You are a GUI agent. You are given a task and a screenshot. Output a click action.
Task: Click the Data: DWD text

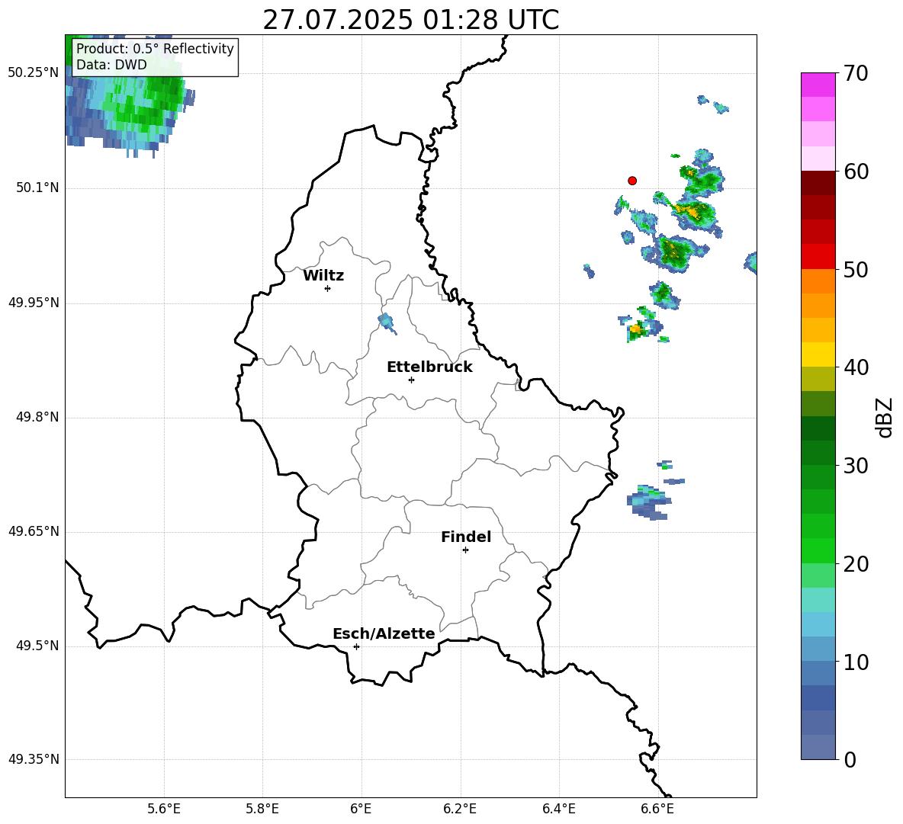click(x=111, y=65)
